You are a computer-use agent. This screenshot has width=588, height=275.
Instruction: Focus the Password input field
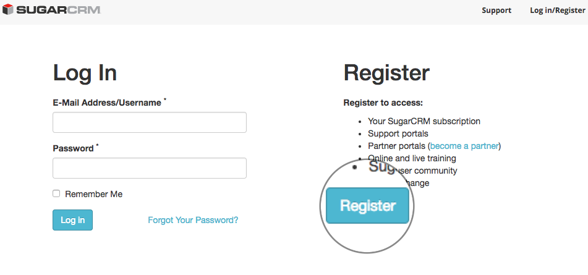click(x=150, y=168)
